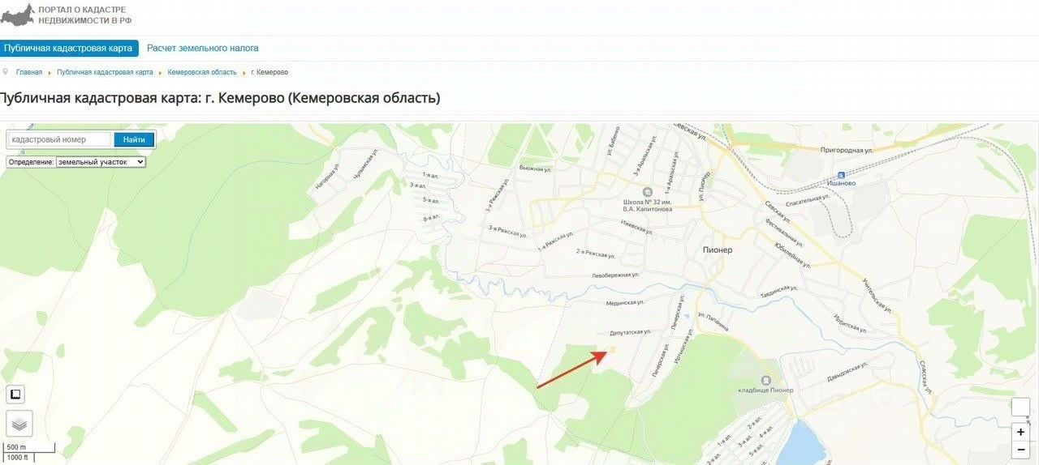
Task: Switch to Публичная кадастровая карта tab
Action: pyautogui.click(x=68, y=49)
